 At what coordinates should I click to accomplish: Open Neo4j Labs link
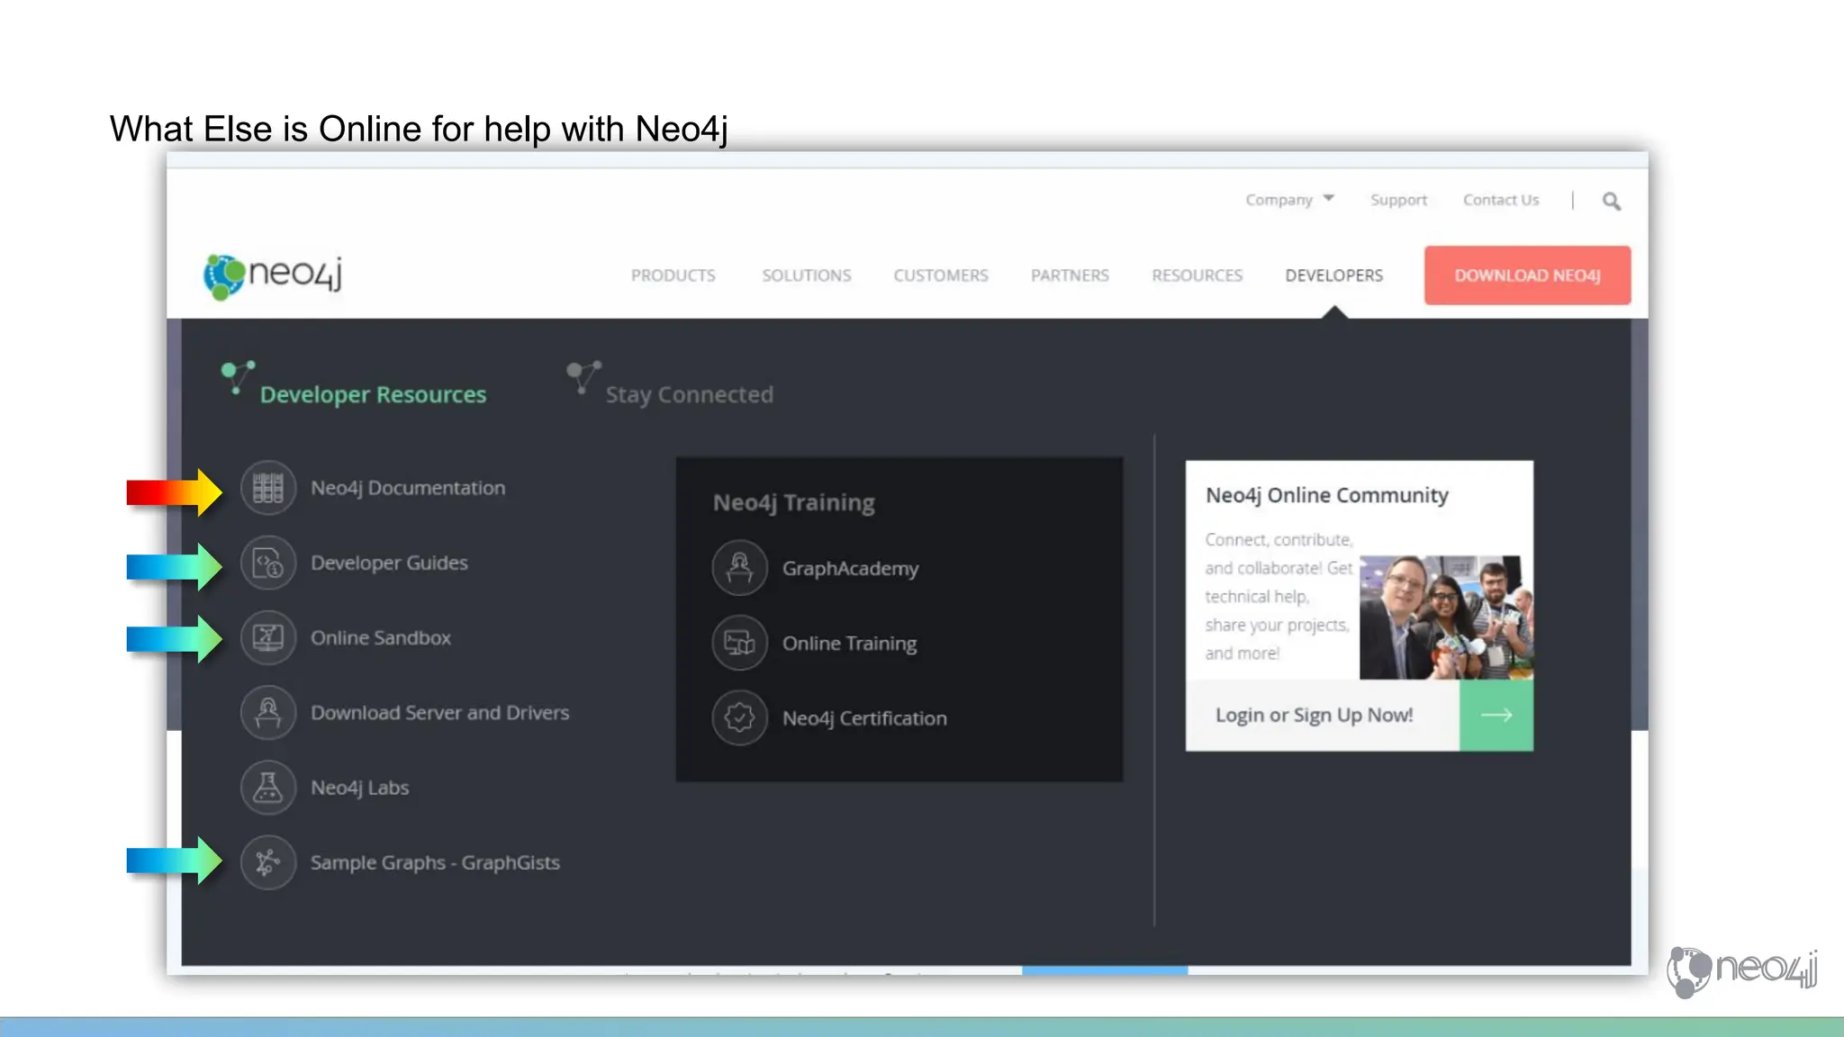point(359,788)
